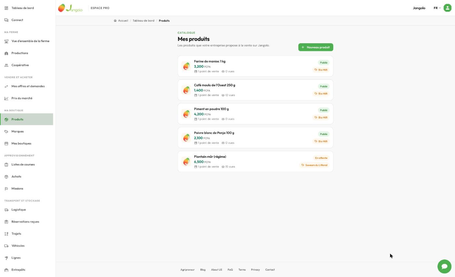This screenshot has height=277, width=455.
Task: Open the Blog footer link
Action: (203, 270)
